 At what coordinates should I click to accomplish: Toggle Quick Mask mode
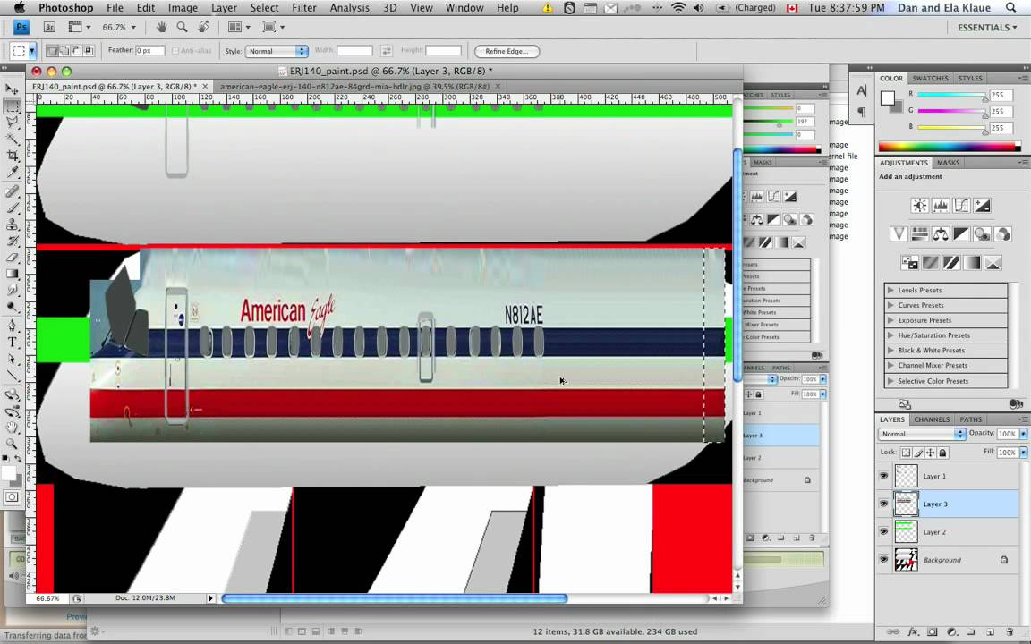tap(12, 497)
